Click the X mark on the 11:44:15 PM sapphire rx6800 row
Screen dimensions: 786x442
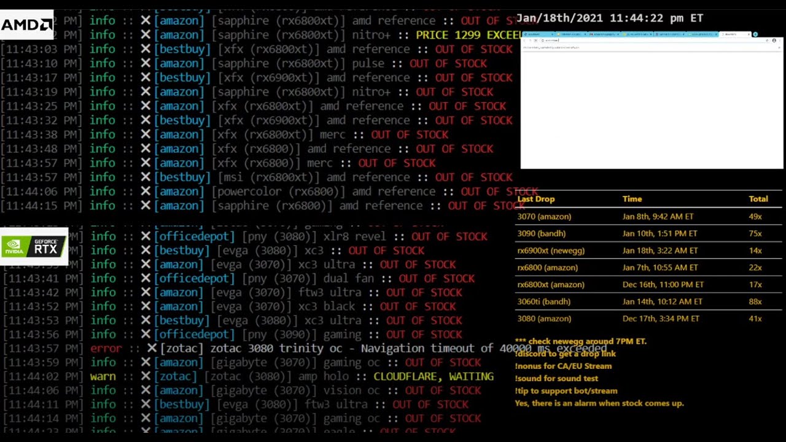pos(146,206)
